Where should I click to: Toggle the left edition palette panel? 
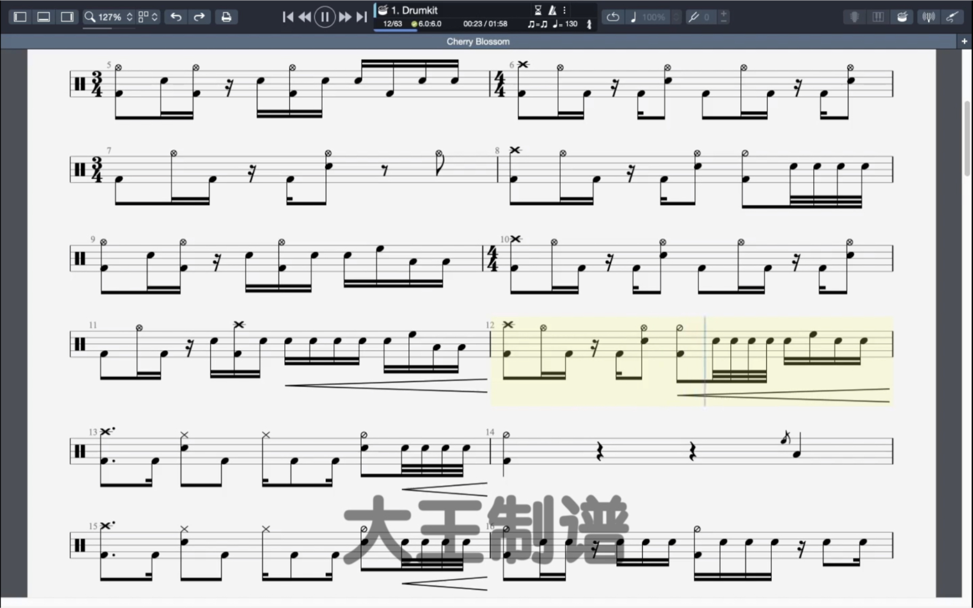(x=20, y=17)
